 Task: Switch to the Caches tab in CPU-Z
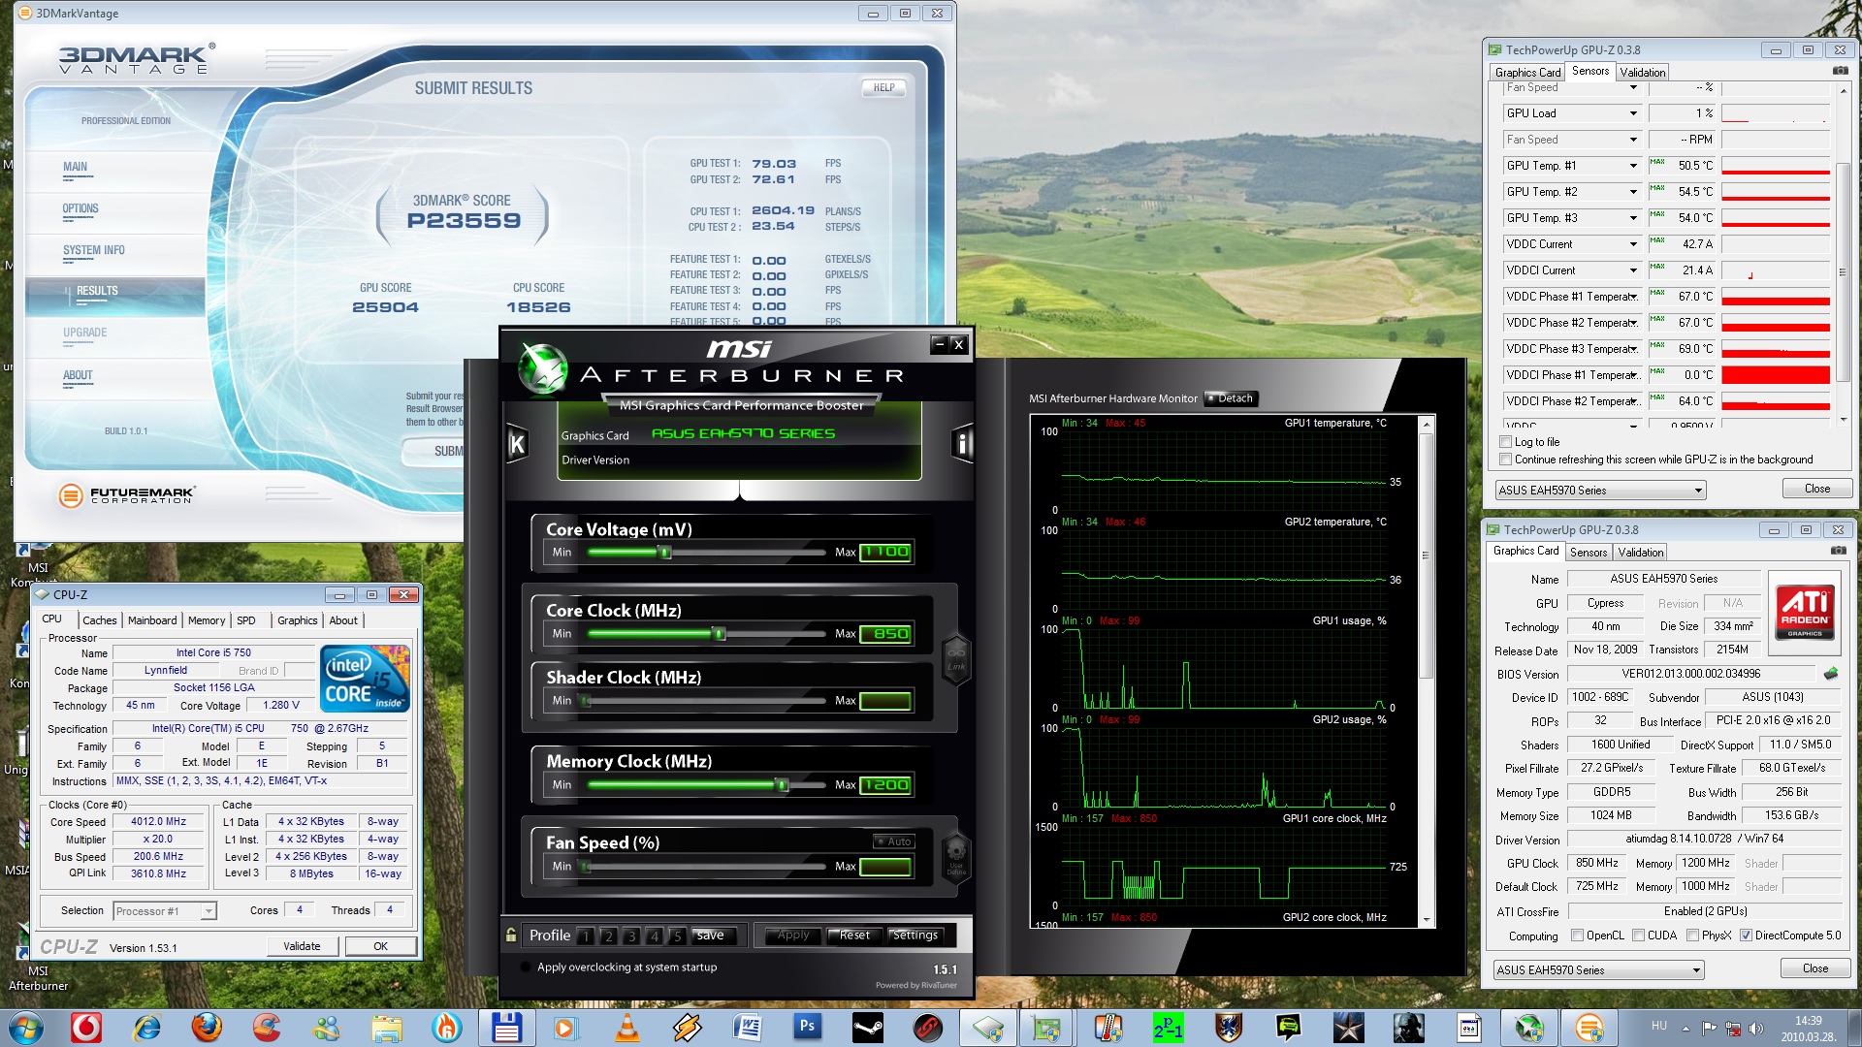99,620
